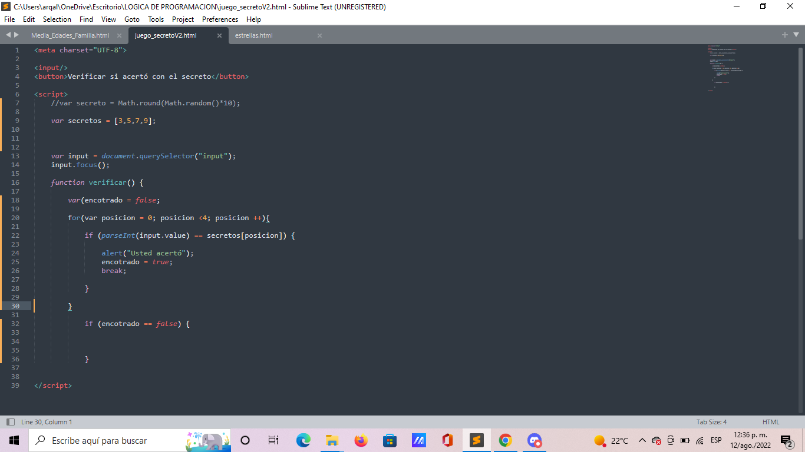This screenshot has width=805, height=452.
Task: Open Discord from taskbar
Action: click(534, 440)
